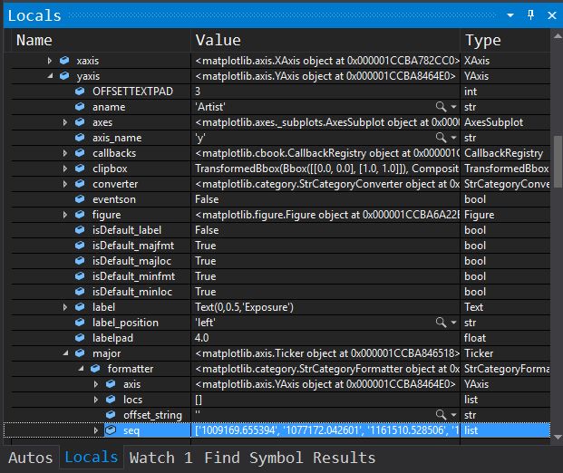Open the Find Symbol Results tab
The image size is (563, 473).
point(290,458)
